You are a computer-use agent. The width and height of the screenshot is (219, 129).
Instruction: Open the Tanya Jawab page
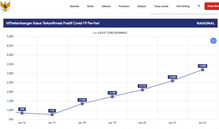coord(161,6)
